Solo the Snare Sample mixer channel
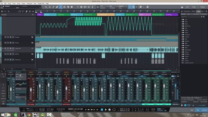The width and height of the screenshot is (208, 117). 69,84
